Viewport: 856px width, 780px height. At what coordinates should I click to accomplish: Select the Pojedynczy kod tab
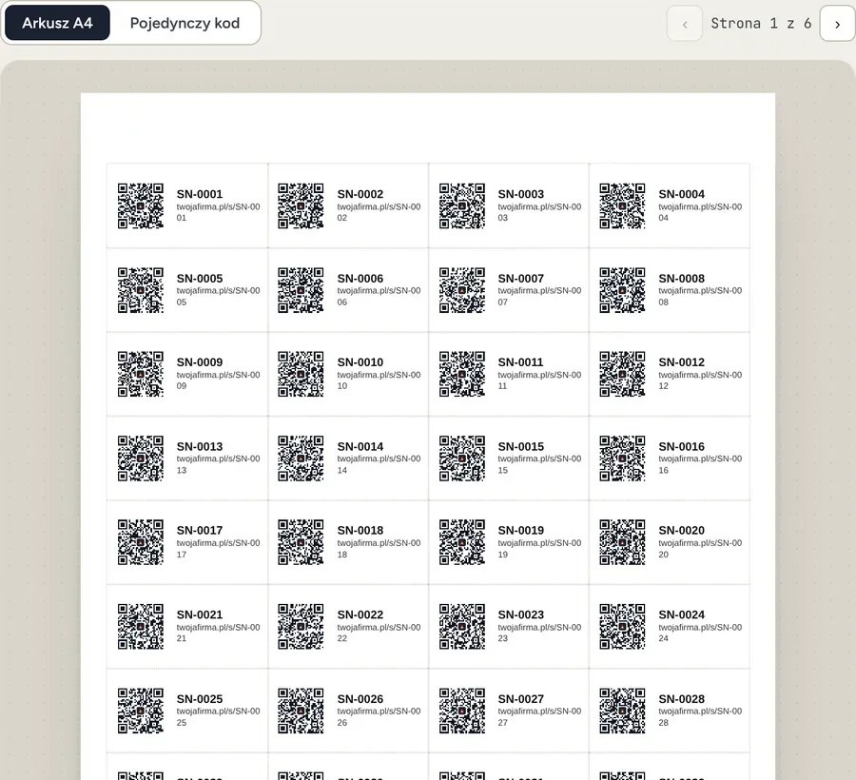tap(185, 23)
